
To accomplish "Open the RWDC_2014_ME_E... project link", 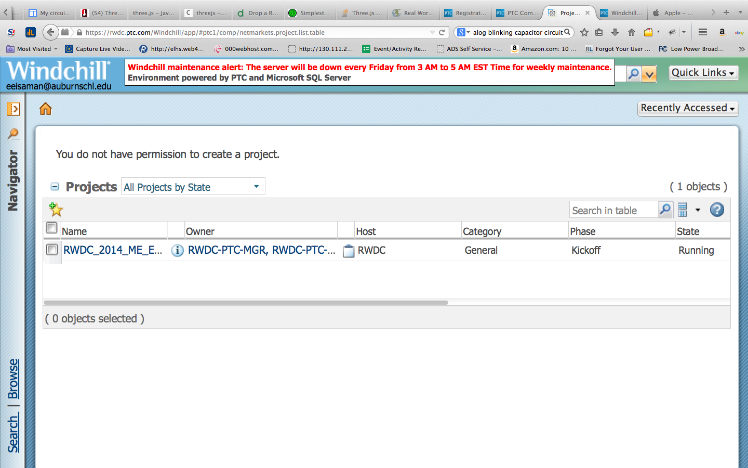I will 113,250.
